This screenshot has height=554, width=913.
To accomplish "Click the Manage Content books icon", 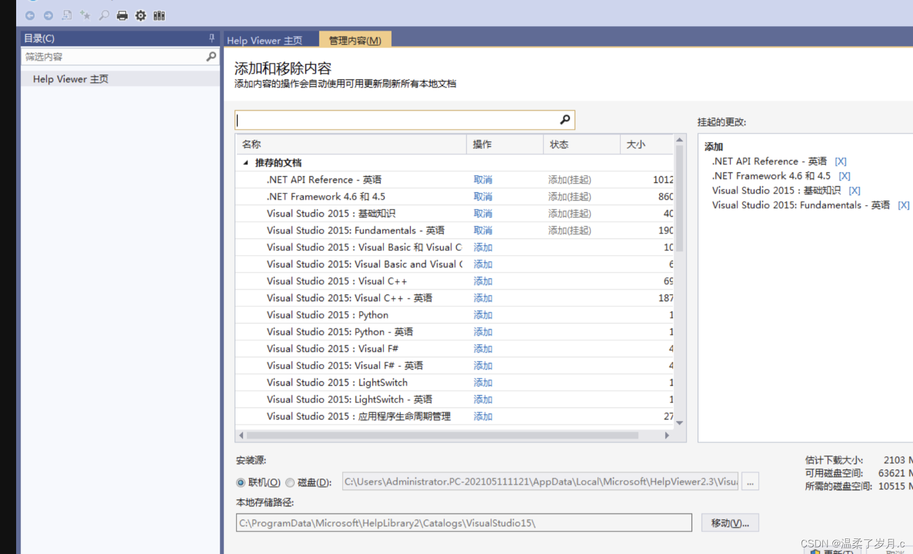I will pyautogui.click(x=159, y=16).
